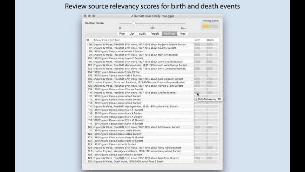
Task: Select row 125 1901 Census H Burdett
Action: tap(152, 144)
